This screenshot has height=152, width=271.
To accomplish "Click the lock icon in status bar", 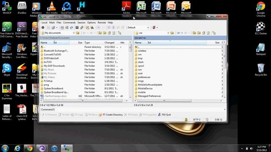I will click(x=186, y=119).
